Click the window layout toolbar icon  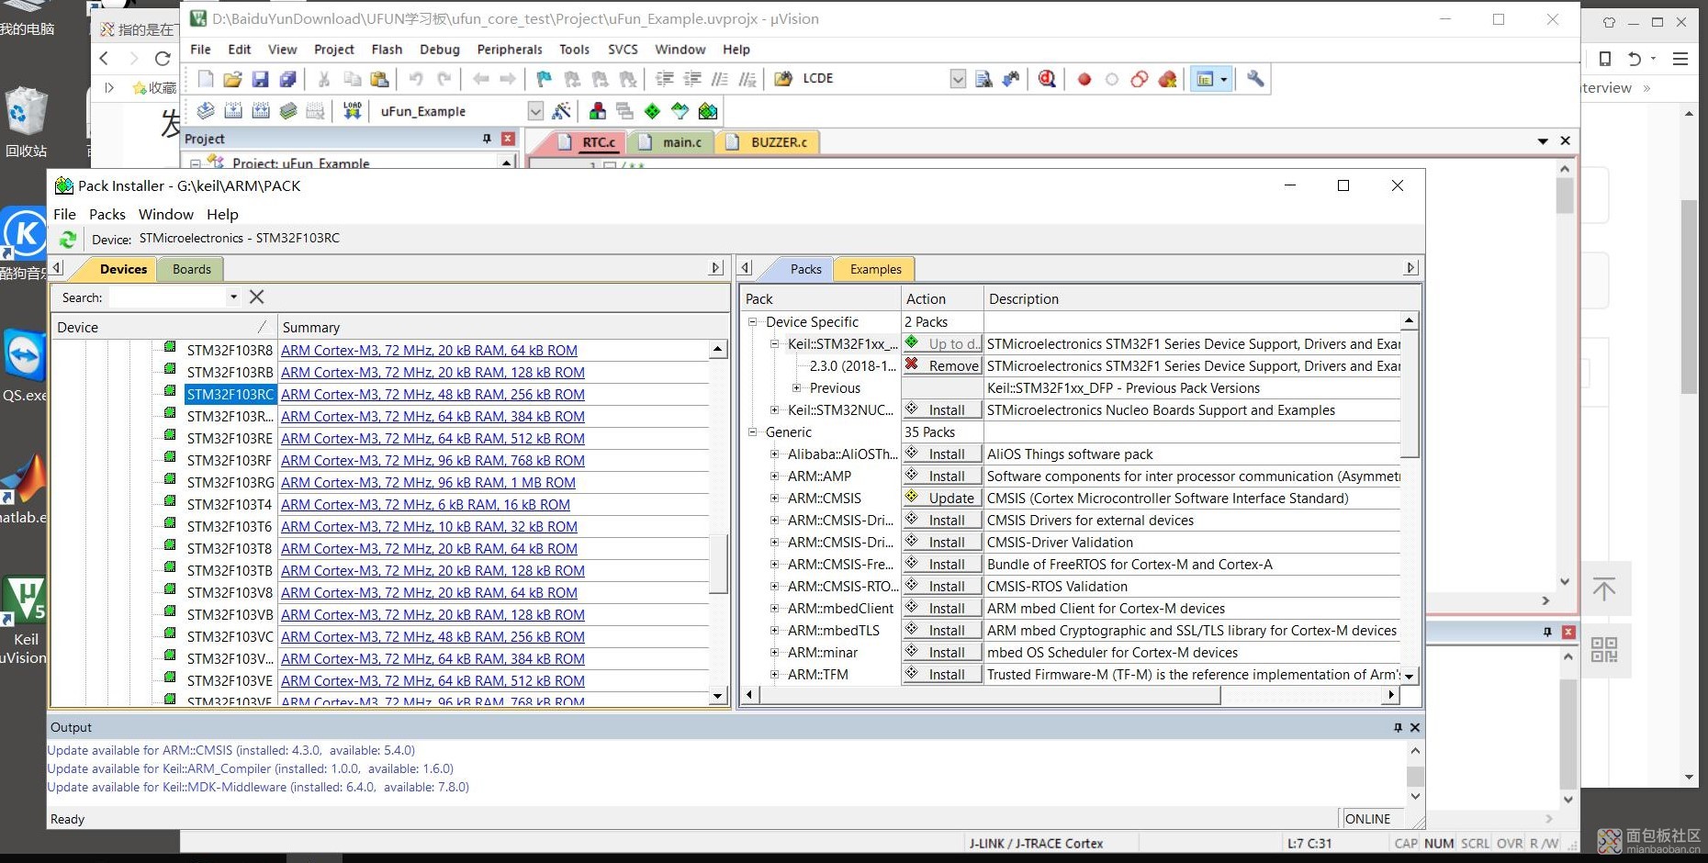(x=1204, y=79)
